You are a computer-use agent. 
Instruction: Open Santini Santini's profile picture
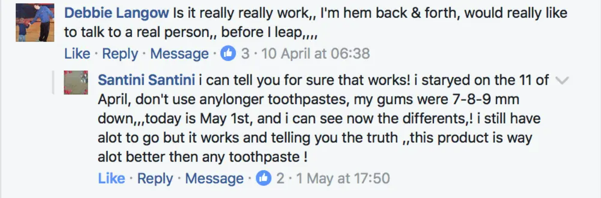click(x=76, y=83)
